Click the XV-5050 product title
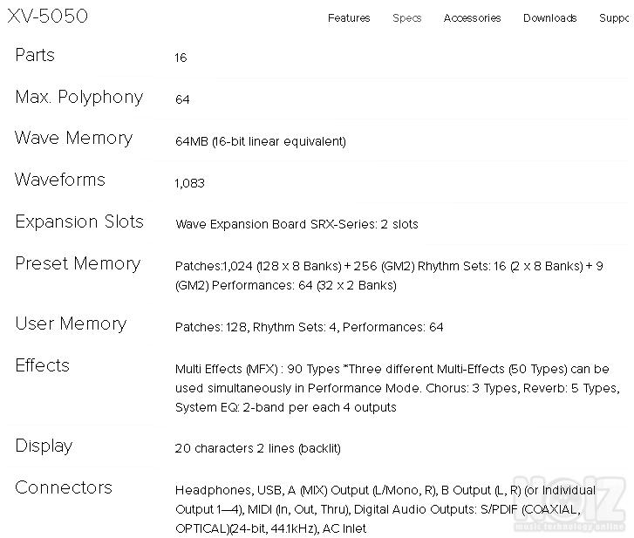The width and height of the screenshot is (634, 538). click(x=48, y=16)
